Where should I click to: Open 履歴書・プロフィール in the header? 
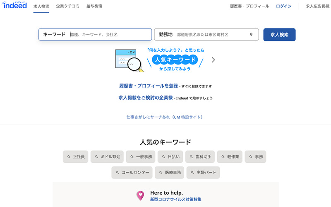coord(249,6)
